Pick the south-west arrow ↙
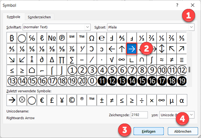The height and width of the screenshot is (138, 201). pos(22,60)
